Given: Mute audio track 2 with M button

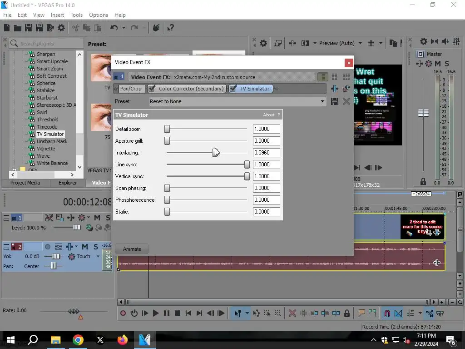Looking at the screenshot, I should pos(85,247).
